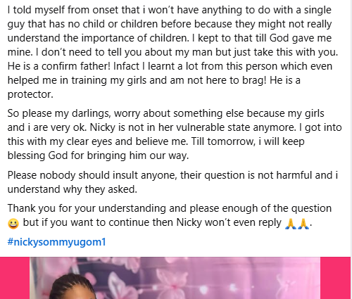The image size is (352, 299).
Task: Click the word "protector." ending first paragraph
Action: 30,94
